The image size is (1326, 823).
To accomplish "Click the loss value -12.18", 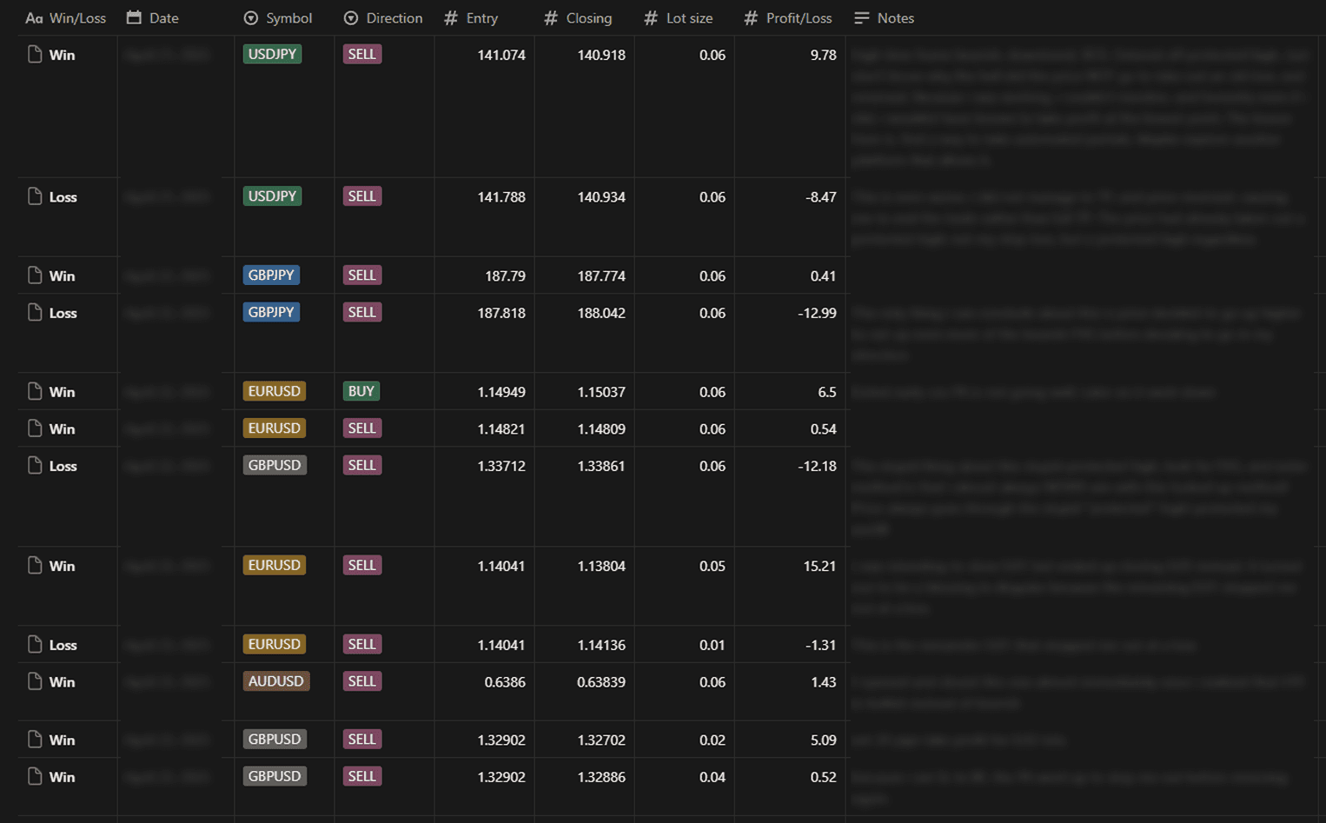I will pos(817,467).
